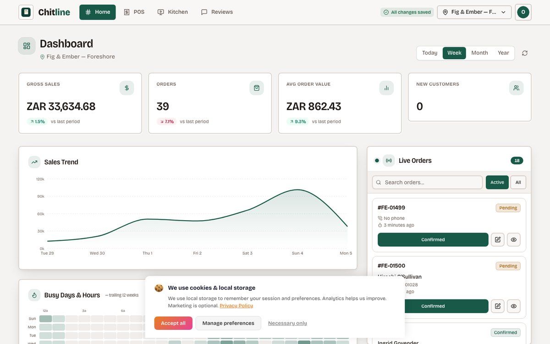Accept all cookies
550x344 pixels.
(173, 323)
